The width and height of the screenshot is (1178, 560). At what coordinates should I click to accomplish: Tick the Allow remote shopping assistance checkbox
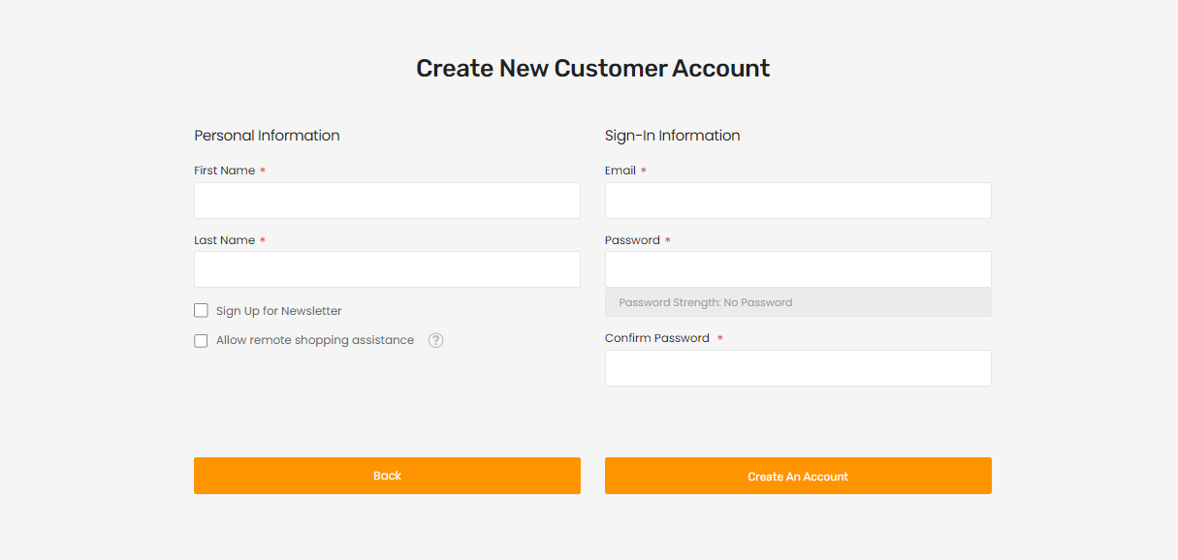point(201,341)
